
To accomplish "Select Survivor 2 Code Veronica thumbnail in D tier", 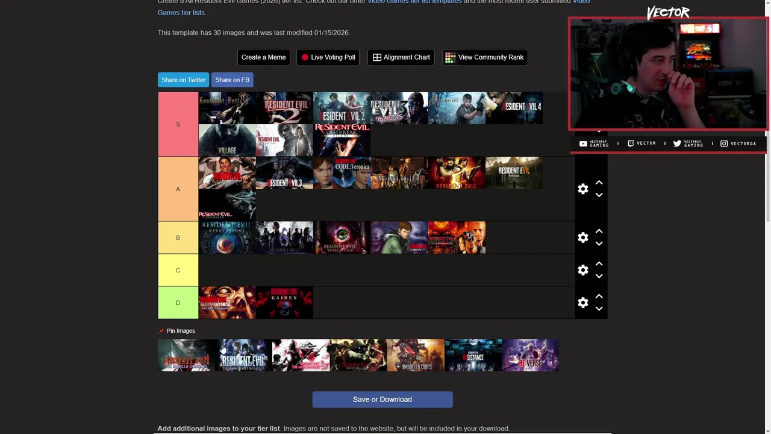I will [227, 303].
